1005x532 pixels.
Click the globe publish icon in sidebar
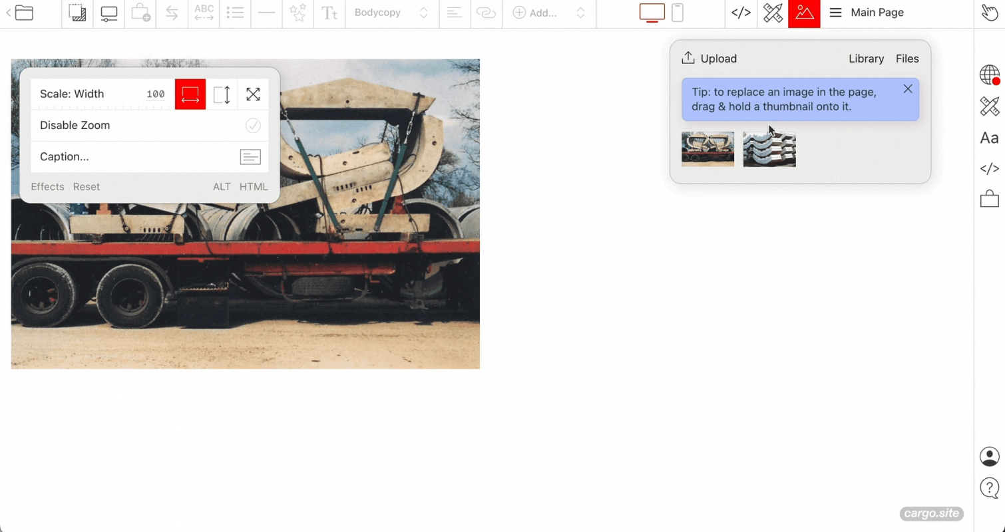pos(990,74)
